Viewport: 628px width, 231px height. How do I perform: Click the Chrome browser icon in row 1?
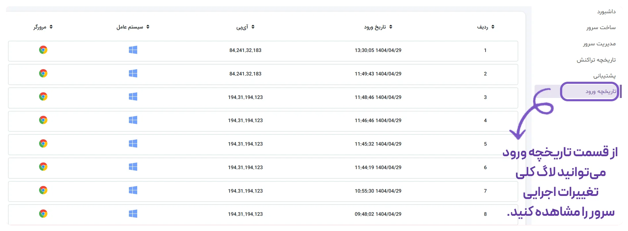(x=43, y=50)
